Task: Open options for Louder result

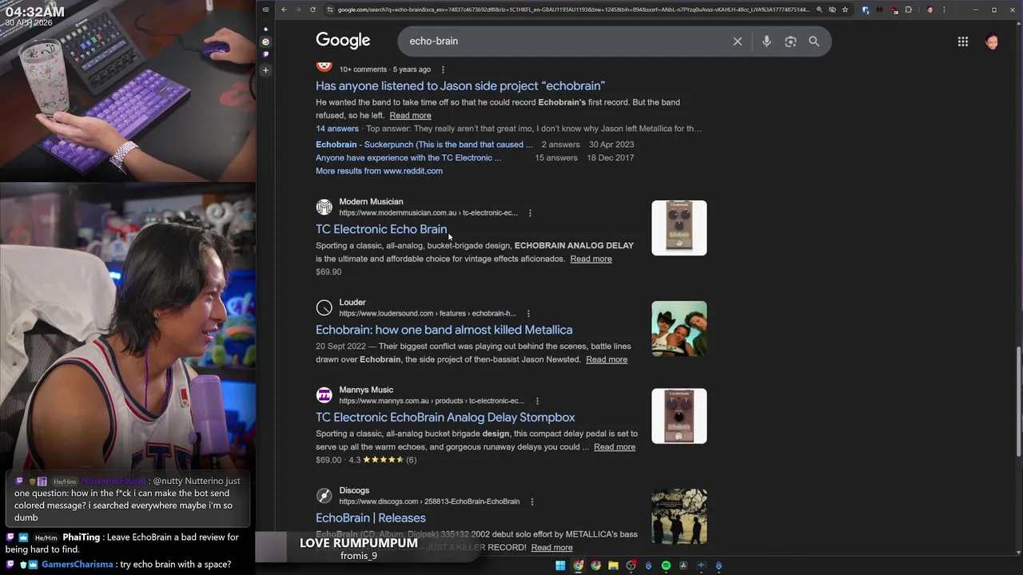Action: 528,314
